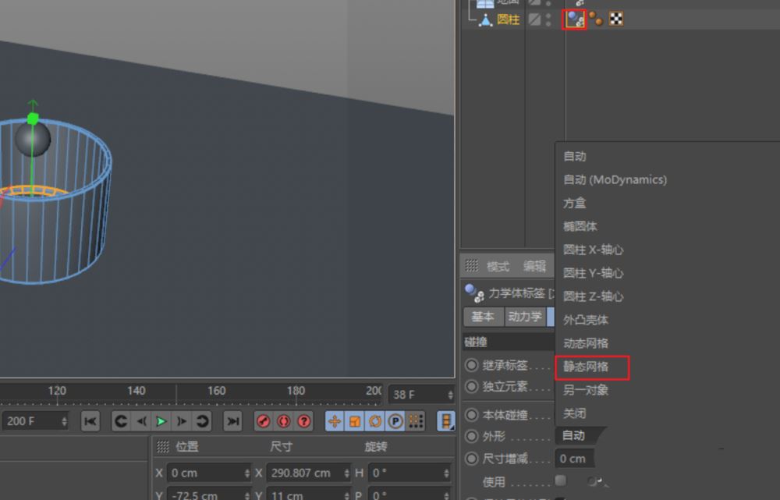Choose 另一对象 from the shape menu
The image size is (780, 500).
tap(586, 390)
